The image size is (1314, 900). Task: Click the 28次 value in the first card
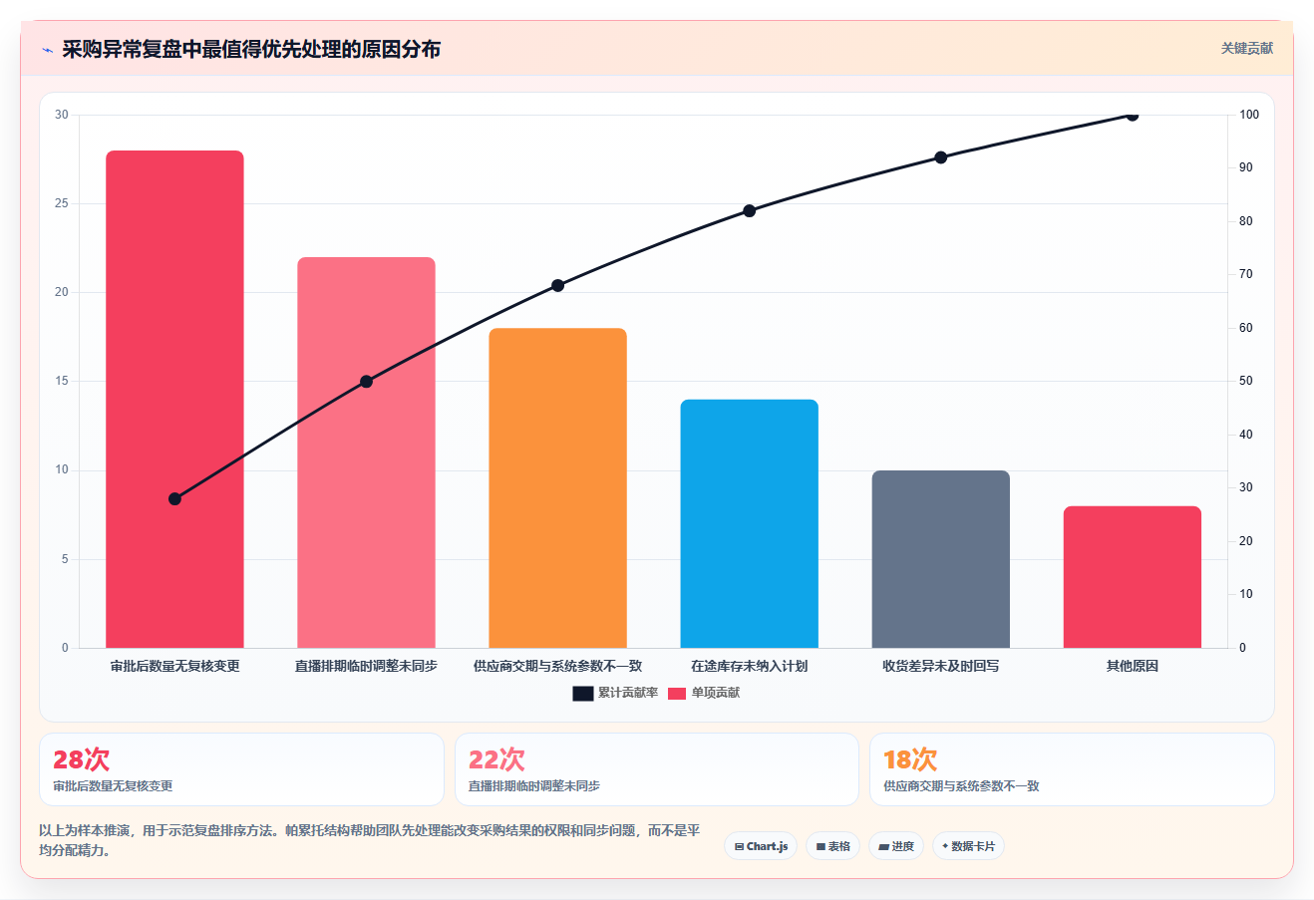click(x=81, y=759)
